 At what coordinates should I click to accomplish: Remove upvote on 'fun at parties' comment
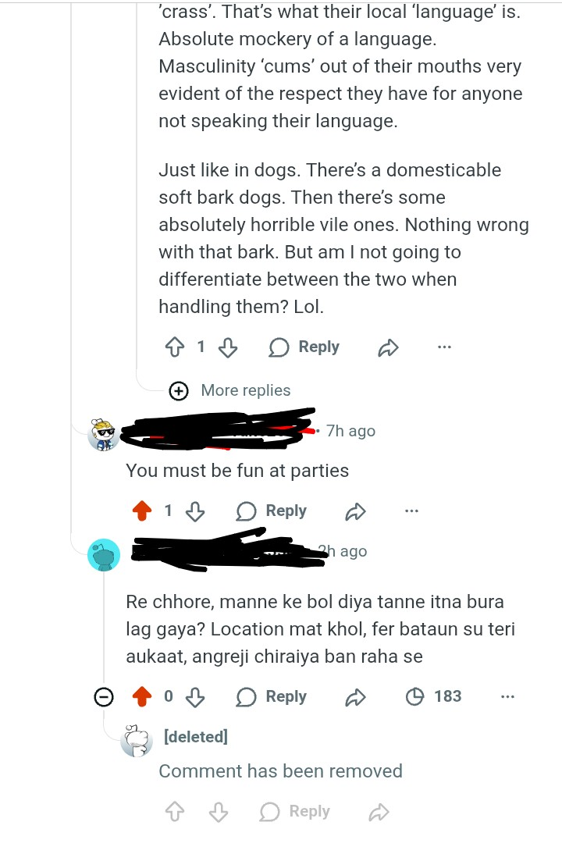[x=141, y=511]
